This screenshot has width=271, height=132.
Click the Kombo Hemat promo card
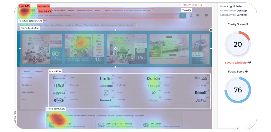click(169, 49)
